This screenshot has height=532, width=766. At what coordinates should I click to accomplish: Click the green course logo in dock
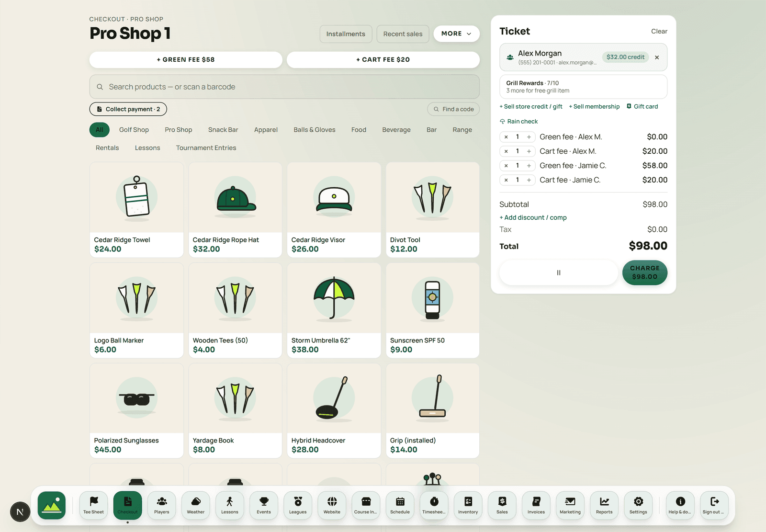pyautogui.click(x=52, y=505)
